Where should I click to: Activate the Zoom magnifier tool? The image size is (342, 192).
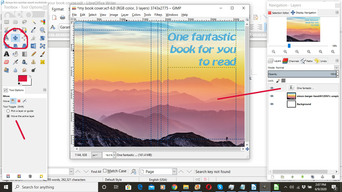coord(43,30)
